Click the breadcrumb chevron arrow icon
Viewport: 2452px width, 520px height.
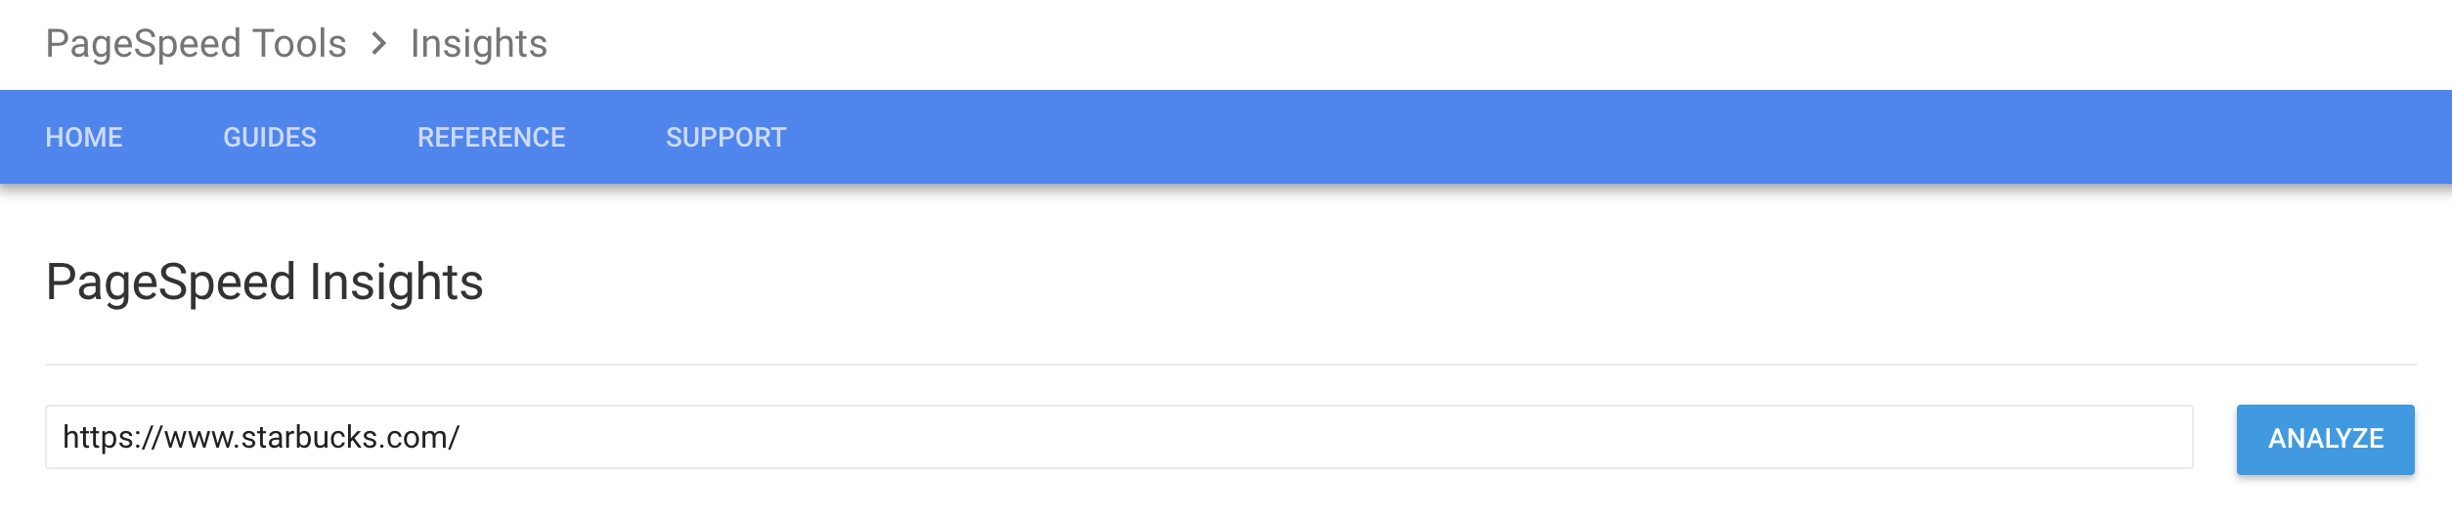pos(379,44)
